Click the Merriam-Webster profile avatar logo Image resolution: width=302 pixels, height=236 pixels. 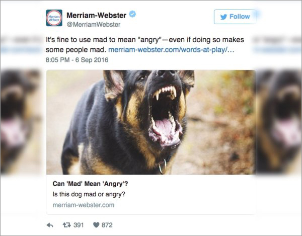click(54, 18)
